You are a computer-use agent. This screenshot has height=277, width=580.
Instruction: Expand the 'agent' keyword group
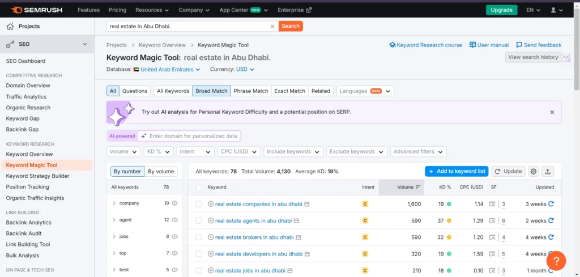coord(114,220)
